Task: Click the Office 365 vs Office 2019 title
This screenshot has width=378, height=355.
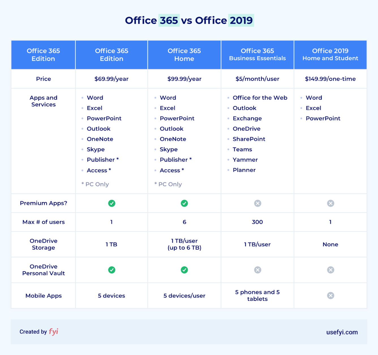Action: pos(189,20)
